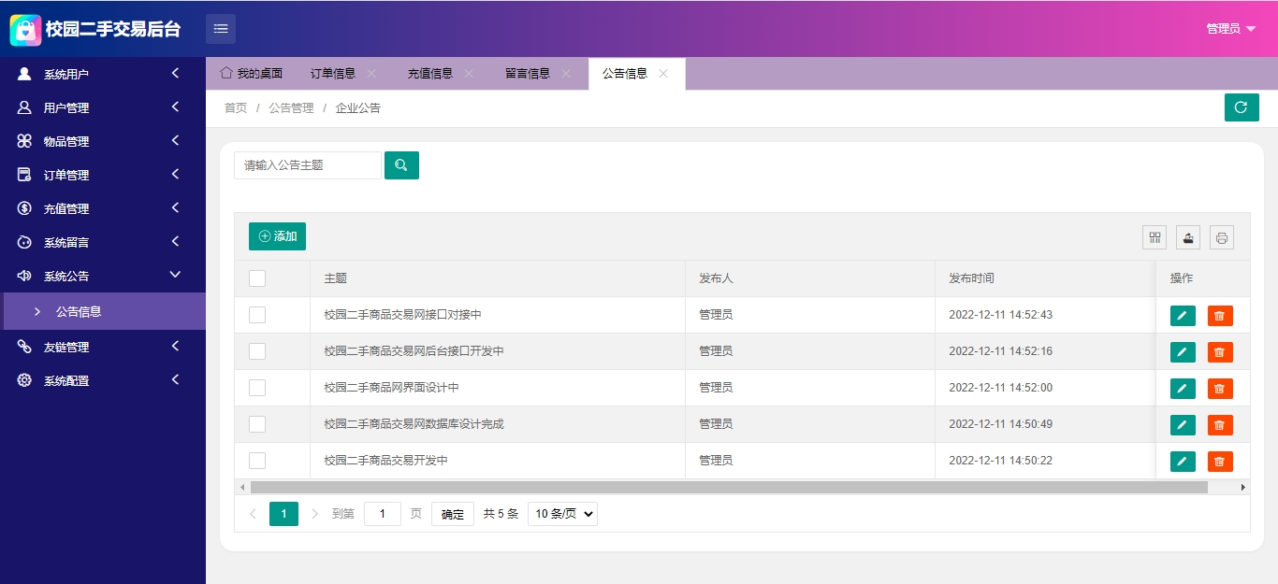Screen dimensions: 1278x584
Task: Check the 校园二手商品网界面设计中 row checkbox
Action: click(257, 388)
